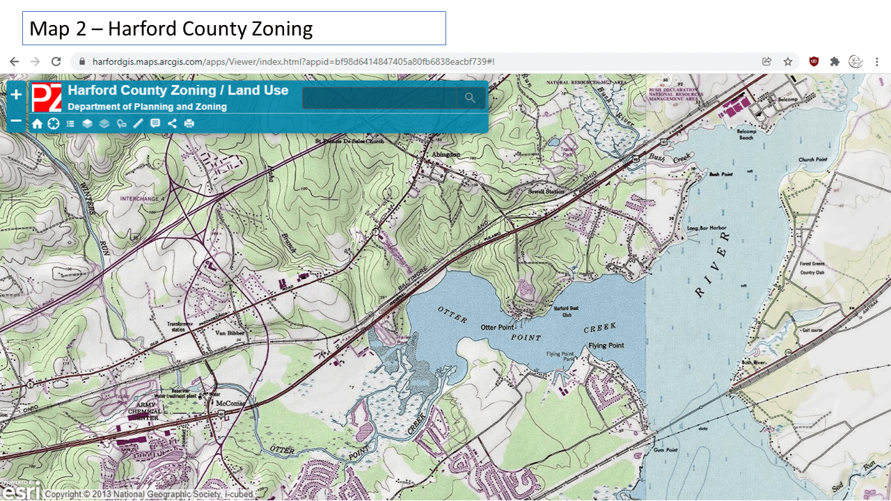Screen dimensions: 891x501
Task: View site info via the padlock icon
Action: coord(83,61)
